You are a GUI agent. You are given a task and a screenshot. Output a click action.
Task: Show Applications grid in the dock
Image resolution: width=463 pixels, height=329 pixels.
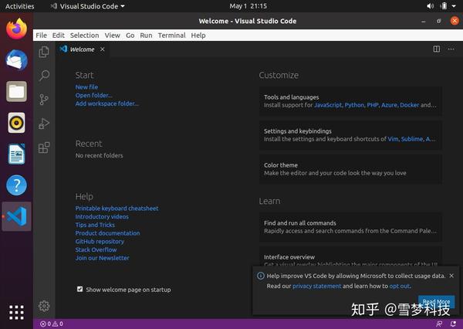pyautogui.click(x=16, y=313)
